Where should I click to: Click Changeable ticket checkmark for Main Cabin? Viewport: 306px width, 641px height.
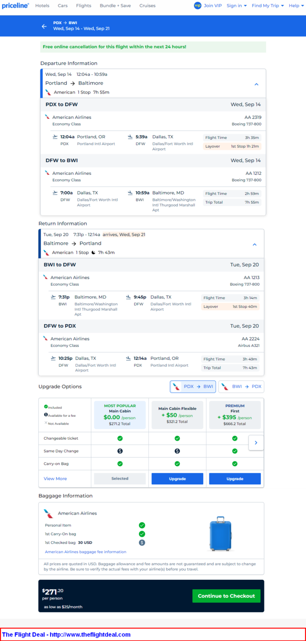coord(120,438)
